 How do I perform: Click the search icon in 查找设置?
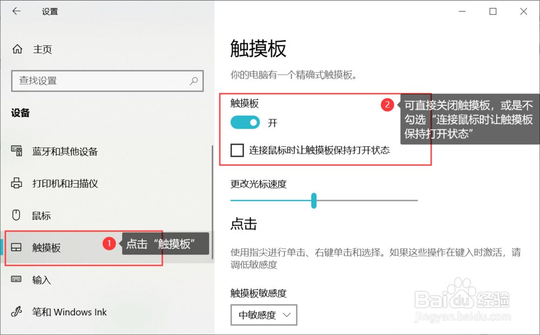click(193, 81)
